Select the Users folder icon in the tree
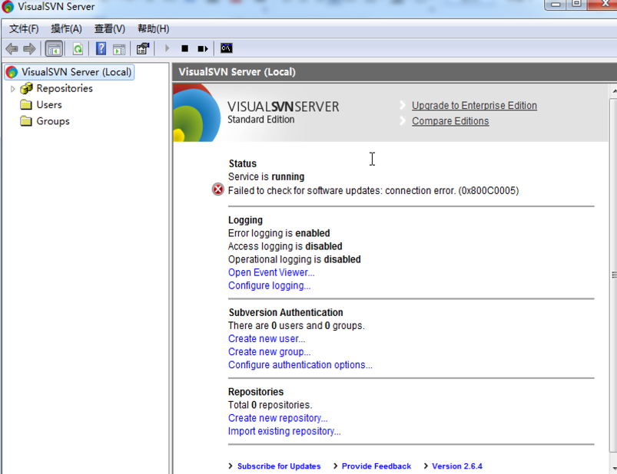This screenshot has height=474, width=617. [x=26, y=104]
